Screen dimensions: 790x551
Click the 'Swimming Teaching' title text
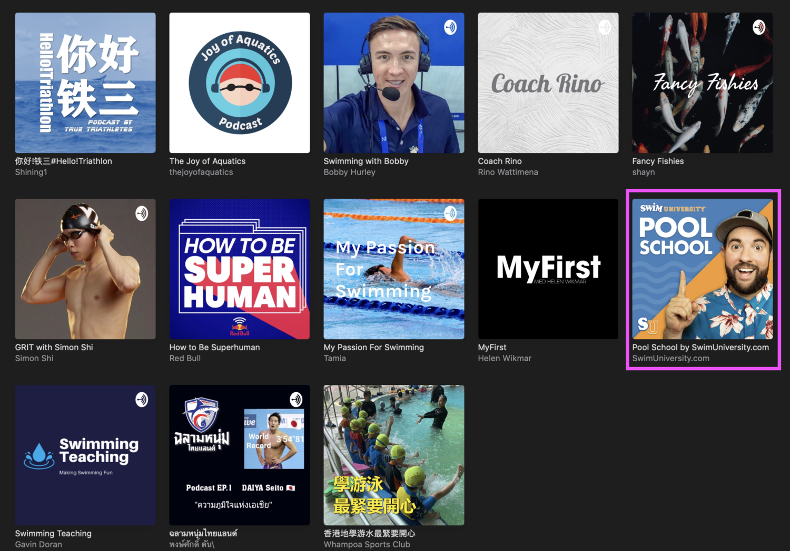pos(53,533)
